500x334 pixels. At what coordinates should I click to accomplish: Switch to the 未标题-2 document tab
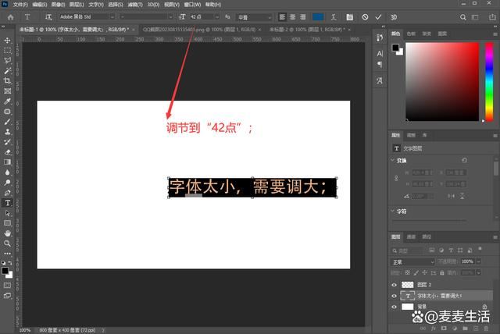pos(297,28)
